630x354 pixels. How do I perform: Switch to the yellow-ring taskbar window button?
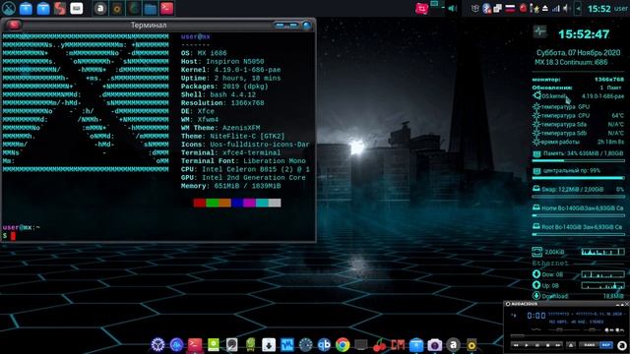pos(117,9)
